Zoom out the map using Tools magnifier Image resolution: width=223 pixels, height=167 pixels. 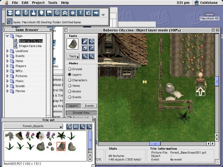(x=91, y=56)
